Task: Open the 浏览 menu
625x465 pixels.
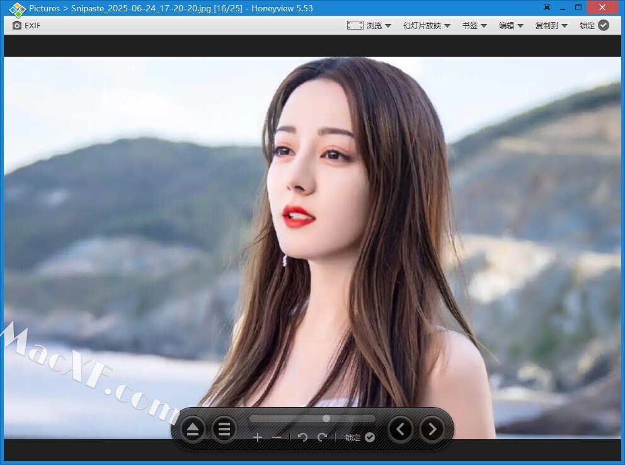Action: (374, 25)
